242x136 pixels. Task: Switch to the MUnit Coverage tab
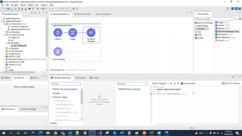click(28, 109)
